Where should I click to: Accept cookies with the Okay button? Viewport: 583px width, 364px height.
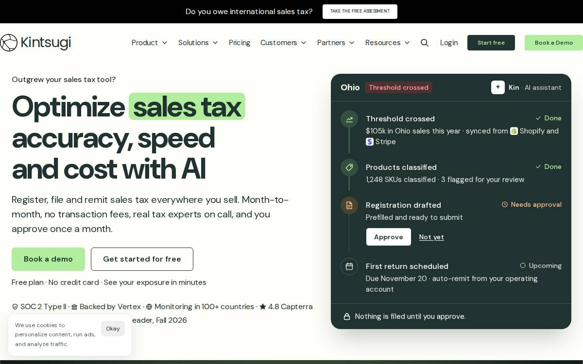tap(113, 329)
